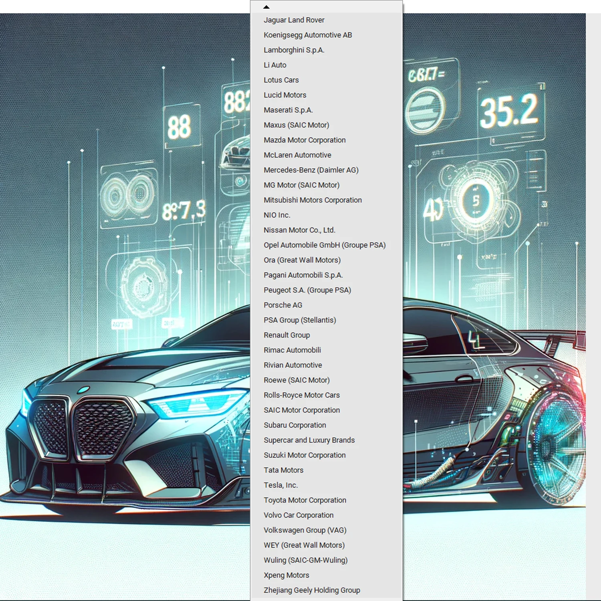
Task: Choose Rolls-Royce Motor Cars
Action: point(301,395)
